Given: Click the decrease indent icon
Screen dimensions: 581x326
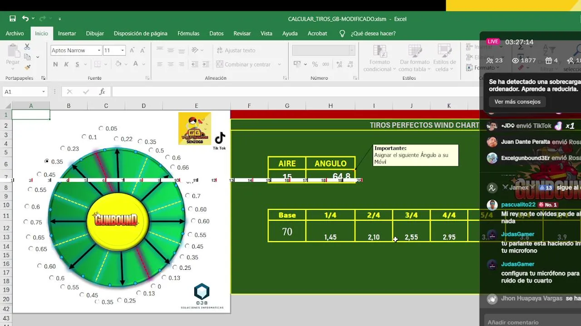Looking at the screenshot, I should click(x=195, y=64).
